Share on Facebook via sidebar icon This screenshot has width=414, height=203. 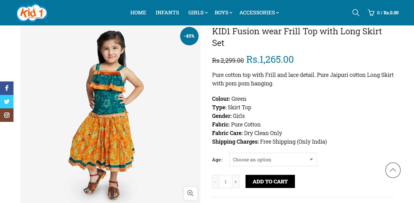(x=7, y=88)
